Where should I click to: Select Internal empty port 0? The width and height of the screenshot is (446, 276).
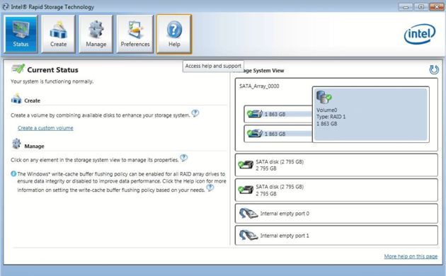point(336,214)
